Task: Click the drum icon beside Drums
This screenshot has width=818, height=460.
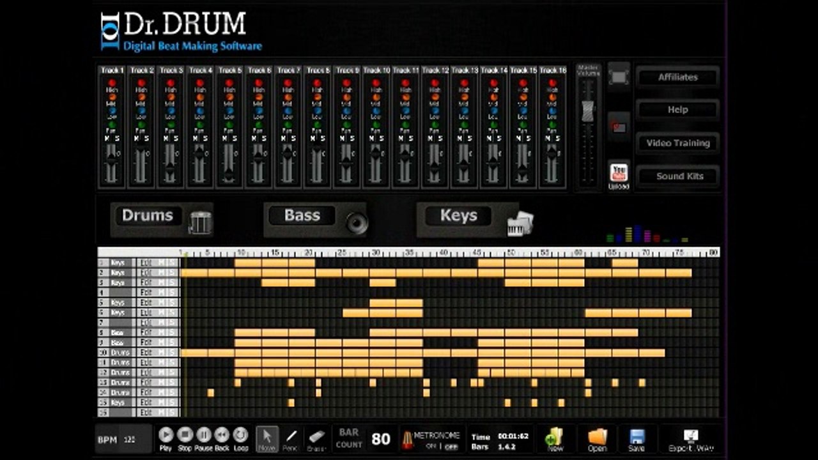Action: (x=200, y=222)
